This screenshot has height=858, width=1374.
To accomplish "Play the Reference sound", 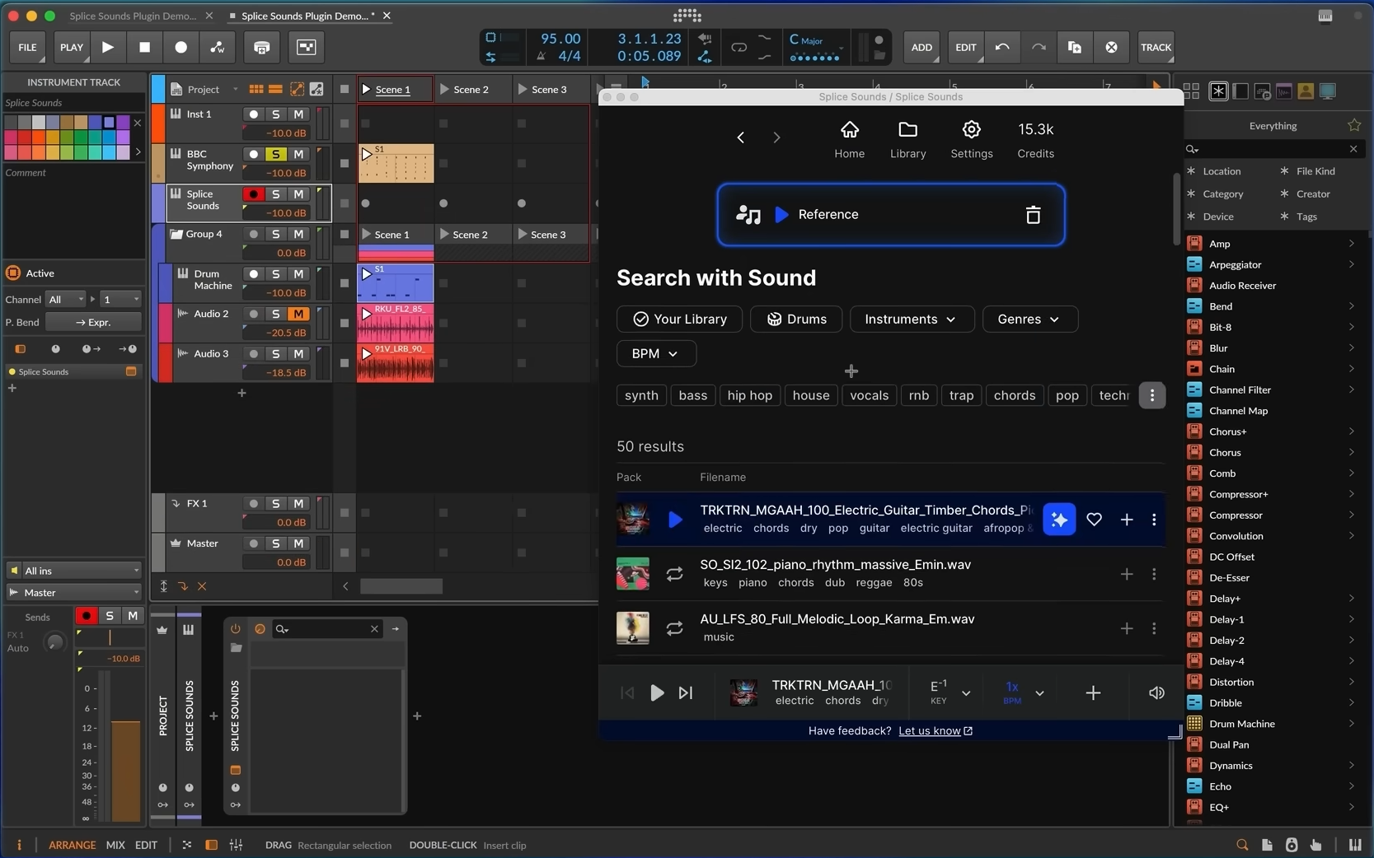I will point(781,215).
